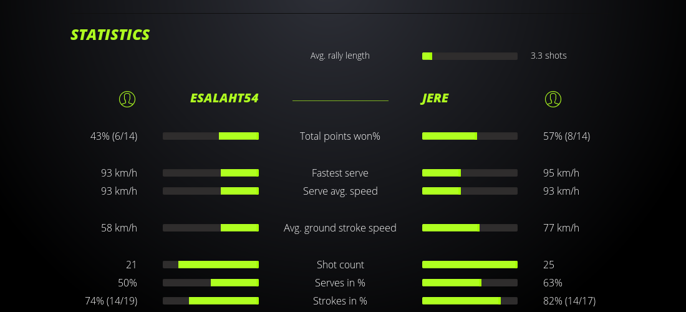Viewport: 686px width, 312px height.
Task: Click the Fastest serve label
Action: pos(340,173)
